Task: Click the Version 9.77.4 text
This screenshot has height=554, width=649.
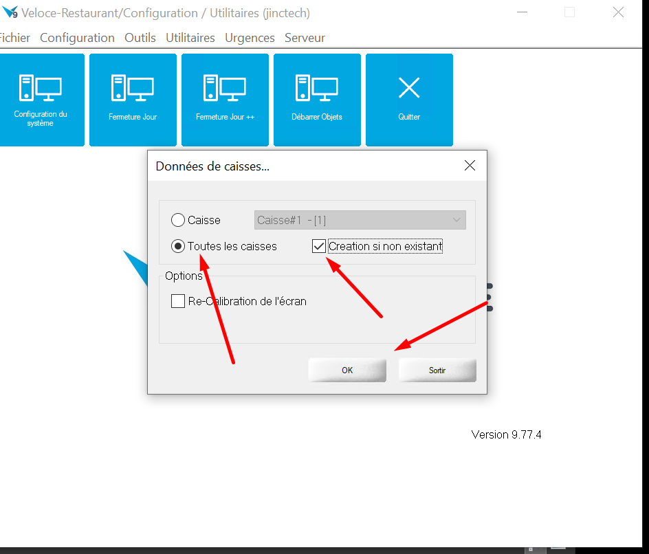Action: click(506, 434)
